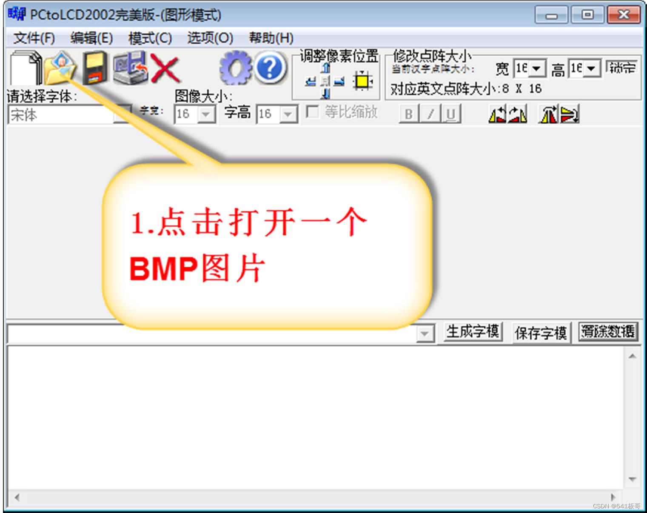
Task: Open the 文件(F) menu
Action: [x=34, y=38]
